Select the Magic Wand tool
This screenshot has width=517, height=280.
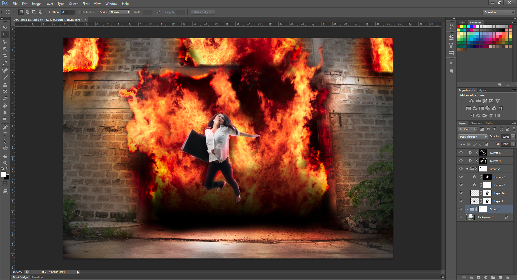(x=5, y=49)
